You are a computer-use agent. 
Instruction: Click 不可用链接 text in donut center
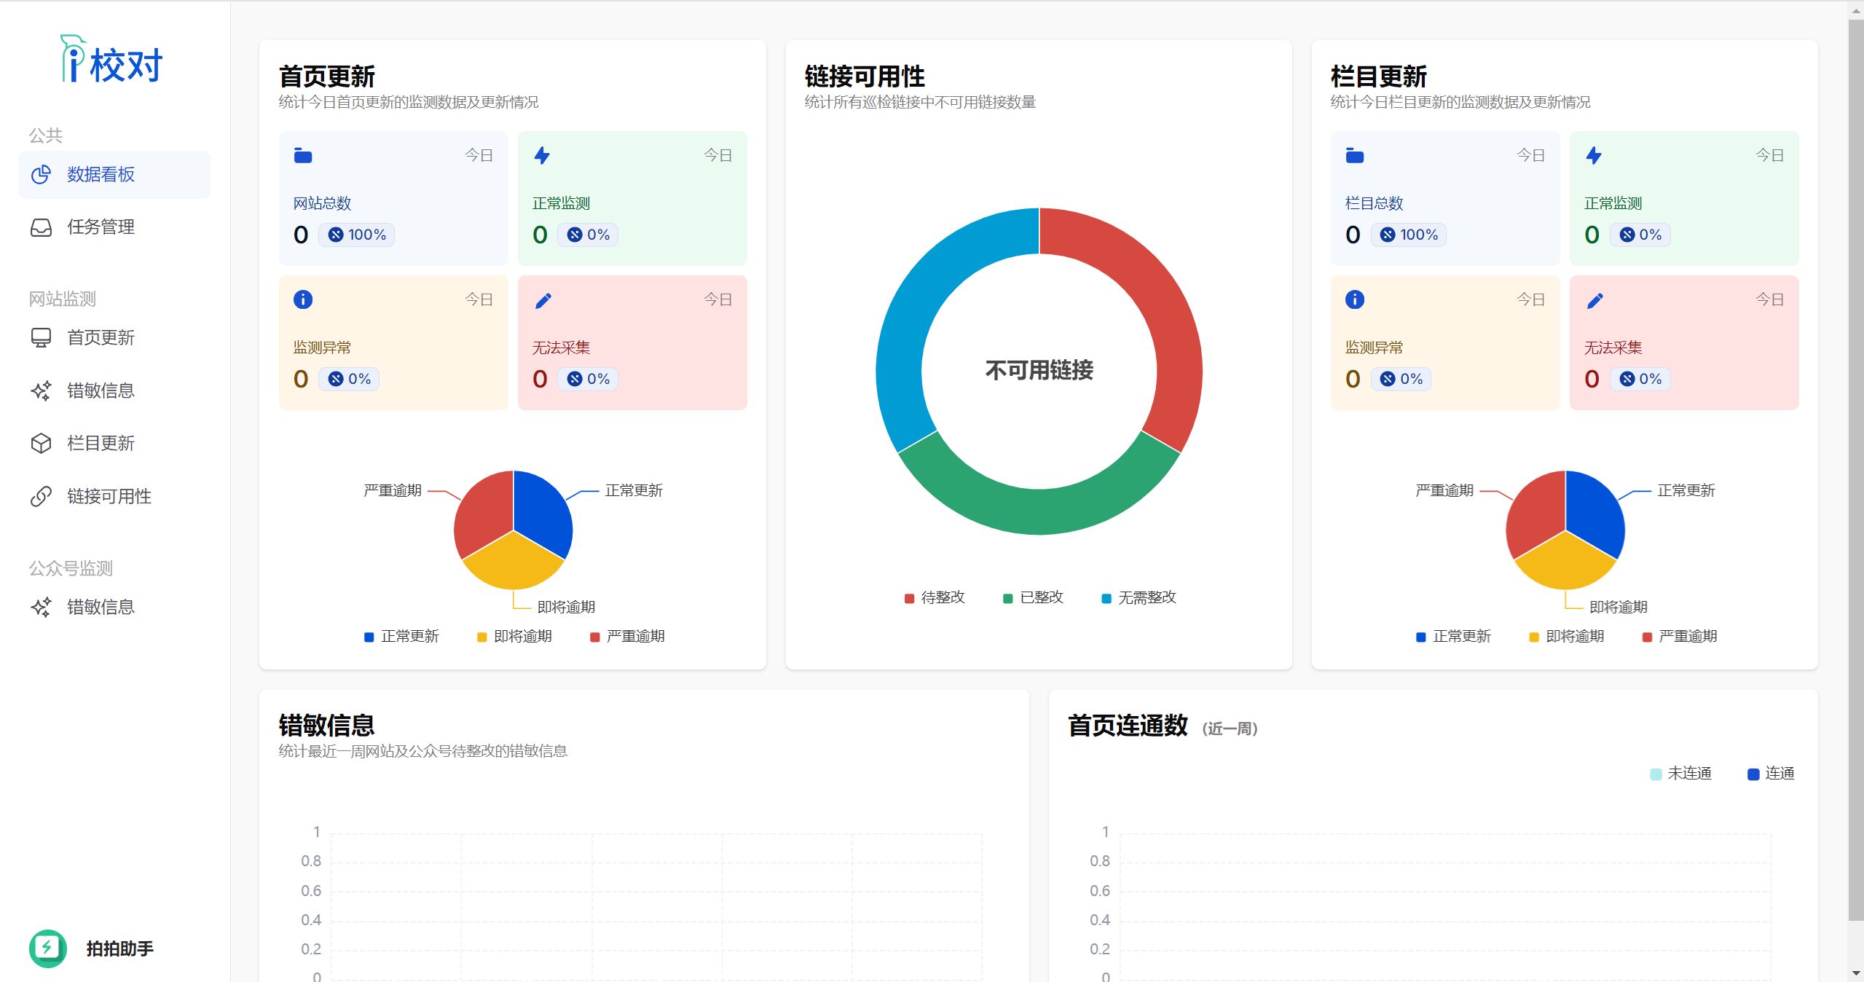coord(1039,370)
